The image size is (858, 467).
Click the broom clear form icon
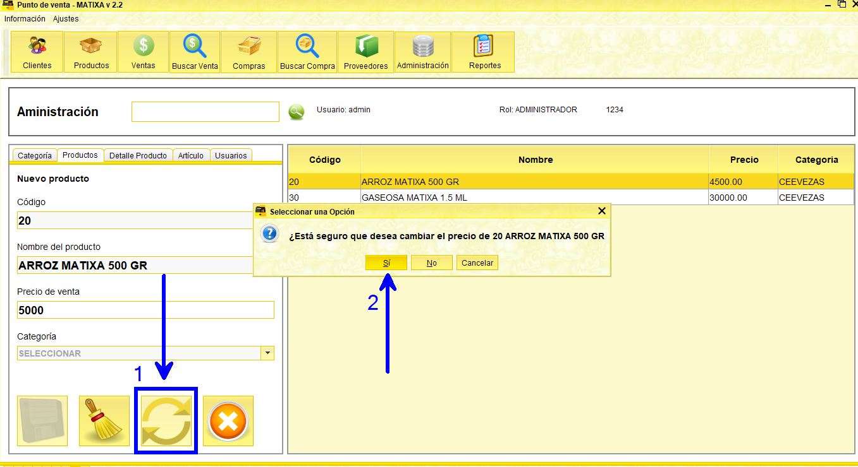point(104,421)
